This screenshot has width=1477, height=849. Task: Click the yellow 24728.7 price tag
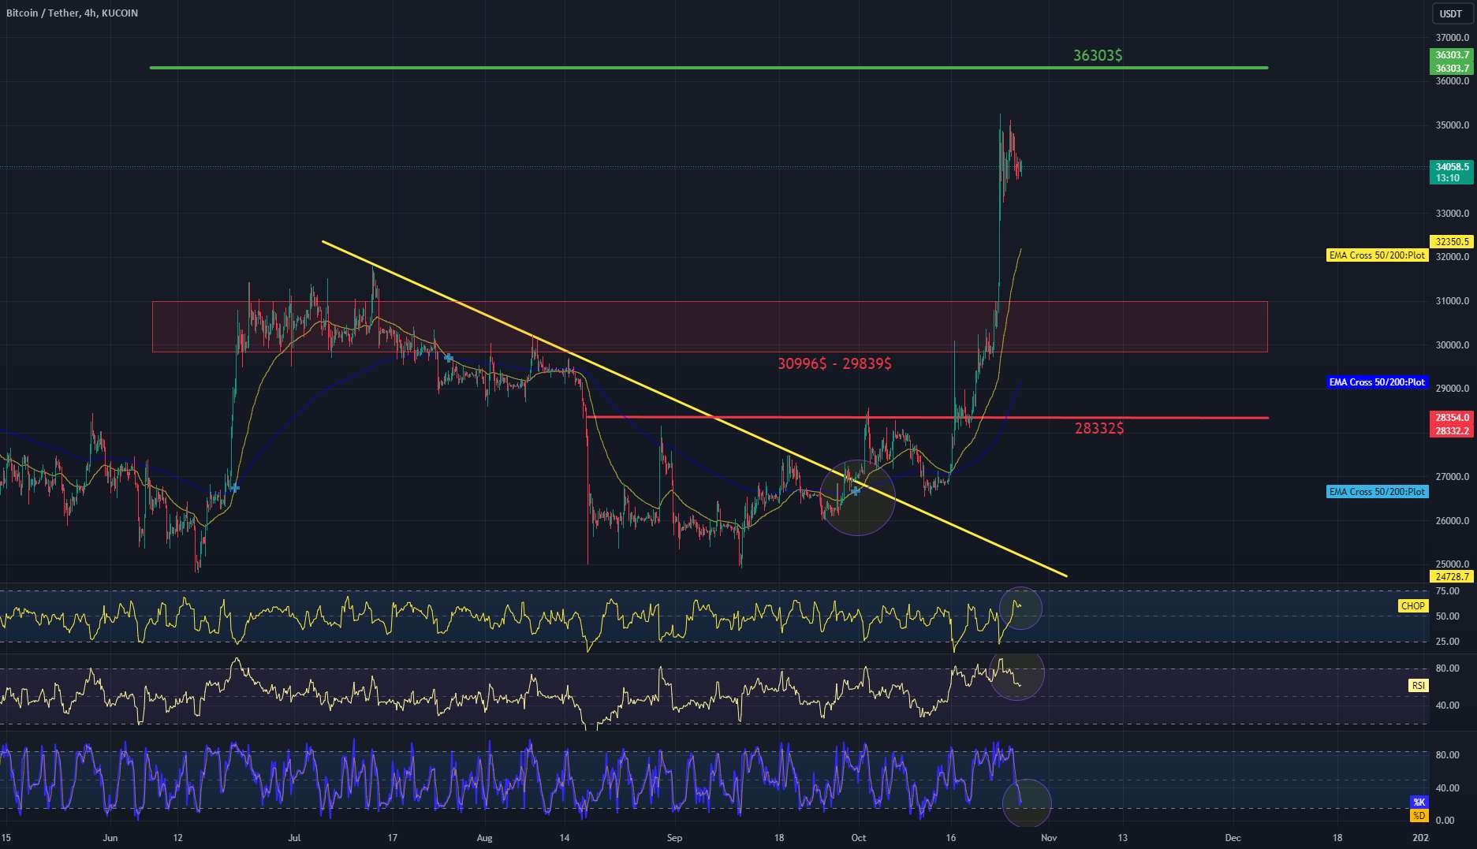(x=1451, y=577)
